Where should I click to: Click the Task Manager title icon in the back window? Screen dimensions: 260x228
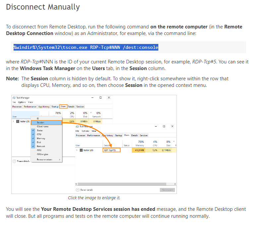[14, 98]
